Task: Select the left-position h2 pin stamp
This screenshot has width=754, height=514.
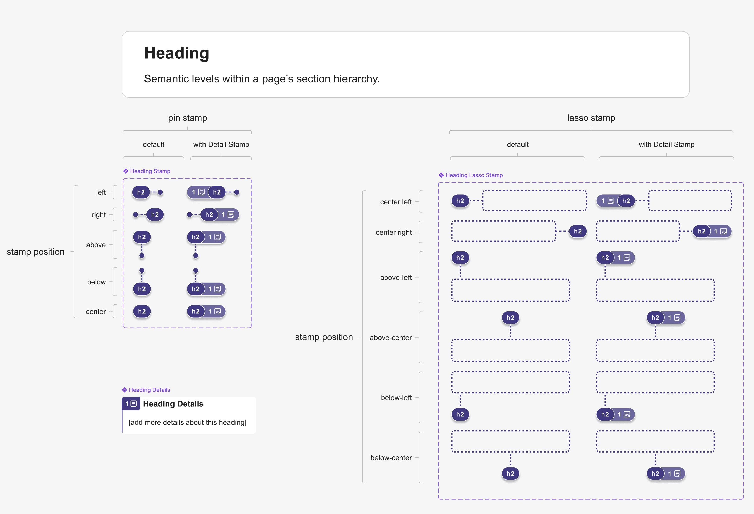Action: pos(141,192)
